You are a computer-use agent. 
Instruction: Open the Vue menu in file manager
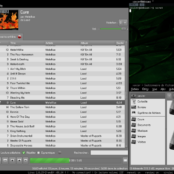coord(154,89)
